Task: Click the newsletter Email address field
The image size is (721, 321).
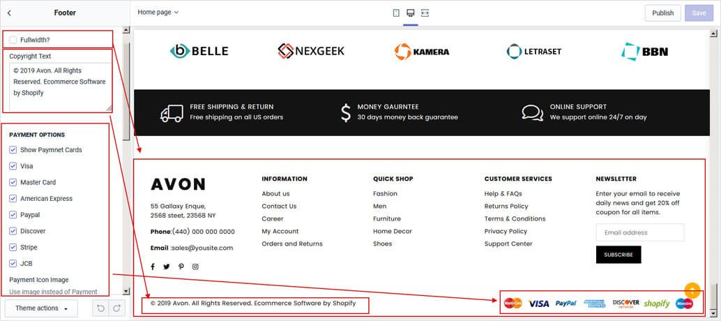Action: point(639,232)
